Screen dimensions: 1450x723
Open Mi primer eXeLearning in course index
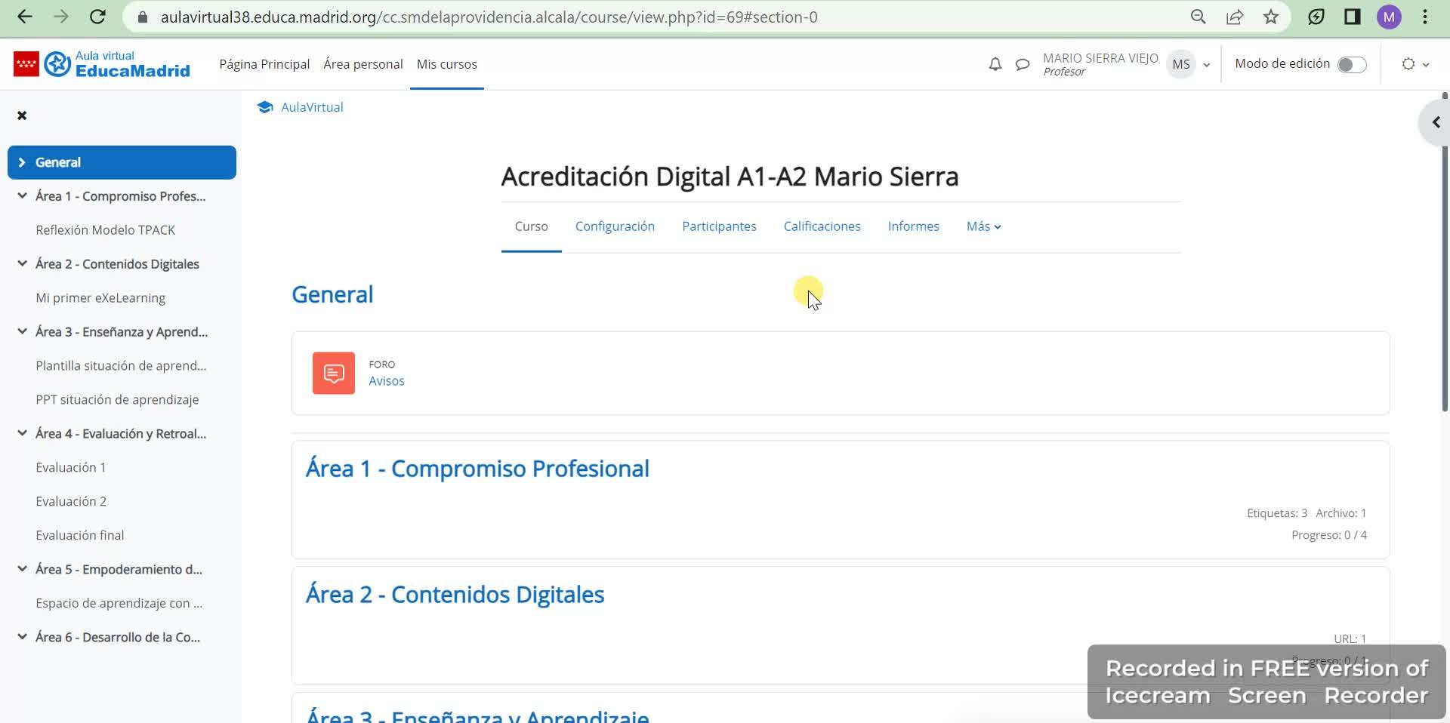coord(100,297)
